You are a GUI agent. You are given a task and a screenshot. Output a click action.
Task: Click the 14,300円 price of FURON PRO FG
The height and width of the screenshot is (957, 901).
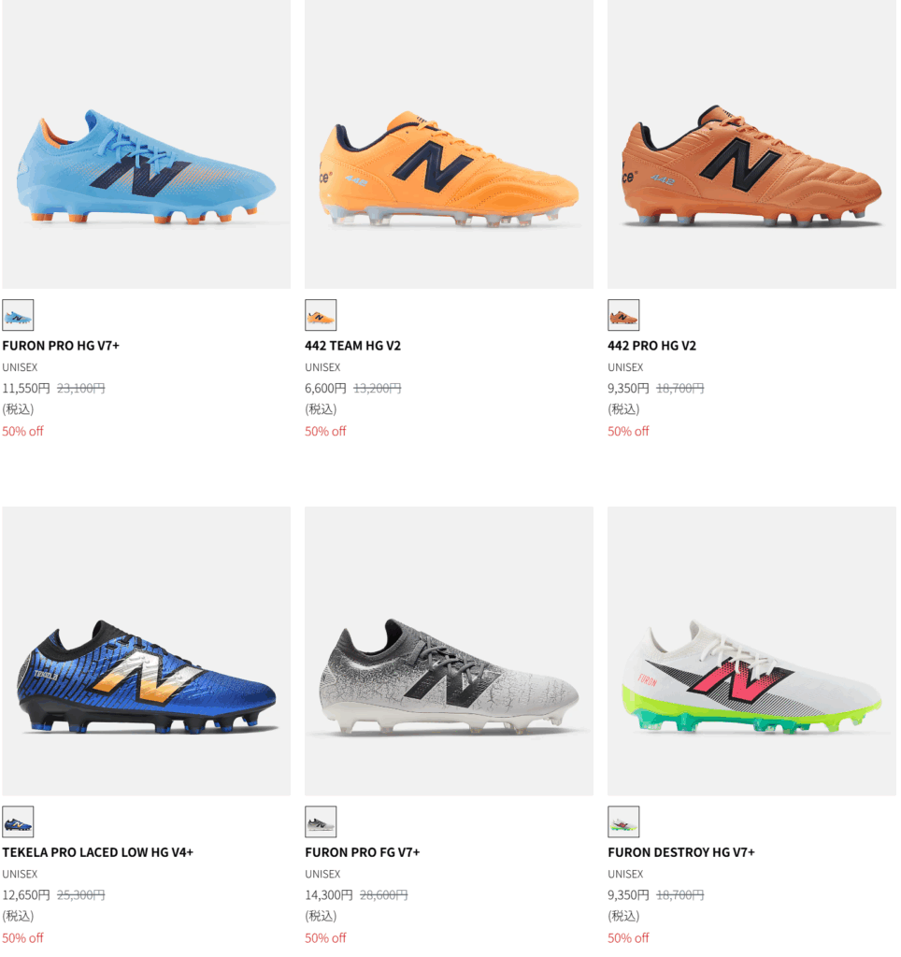(x=329, y=894)
